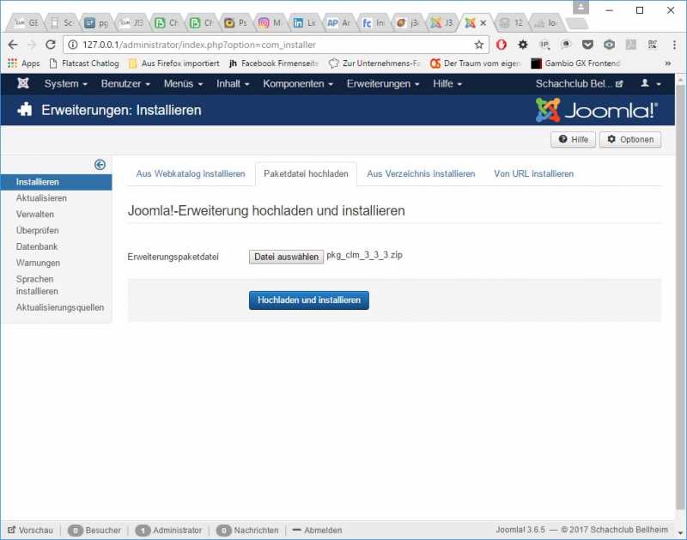Select the Aus Verzeichnis installieren tab
The height and width of the screenshot is (540, 687).
(421, 173)
